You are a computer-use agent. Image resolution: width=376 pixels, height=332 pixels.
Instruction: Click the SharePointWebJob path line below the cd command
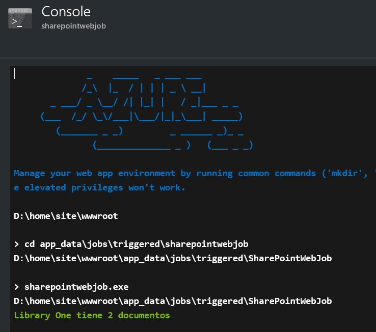[173, 258]
